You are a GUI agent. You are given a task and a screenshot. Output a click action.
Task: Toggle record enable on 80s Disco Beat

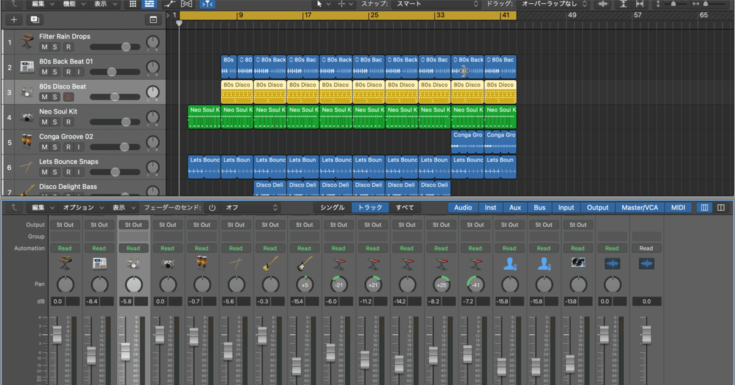coord(69,97)
